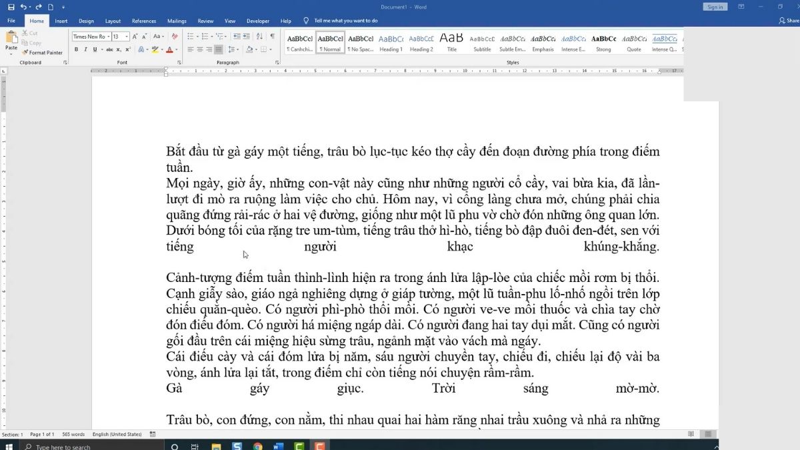The height and width of the screenshot is (450, 800).
Task: Apply the Title style
Action: [x=451, y=43]
